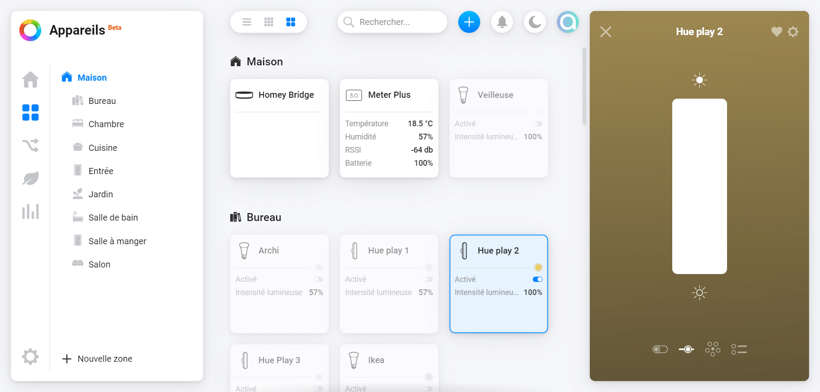Open the Insights bar chart icon

(x=30, y=211)
